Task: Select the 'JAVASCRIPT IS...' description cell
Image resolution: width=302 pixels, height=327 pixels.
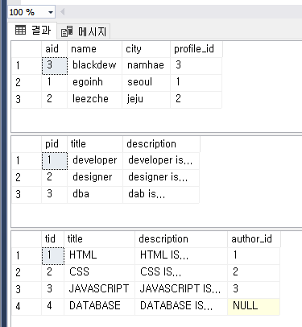Action: point(181,289)
